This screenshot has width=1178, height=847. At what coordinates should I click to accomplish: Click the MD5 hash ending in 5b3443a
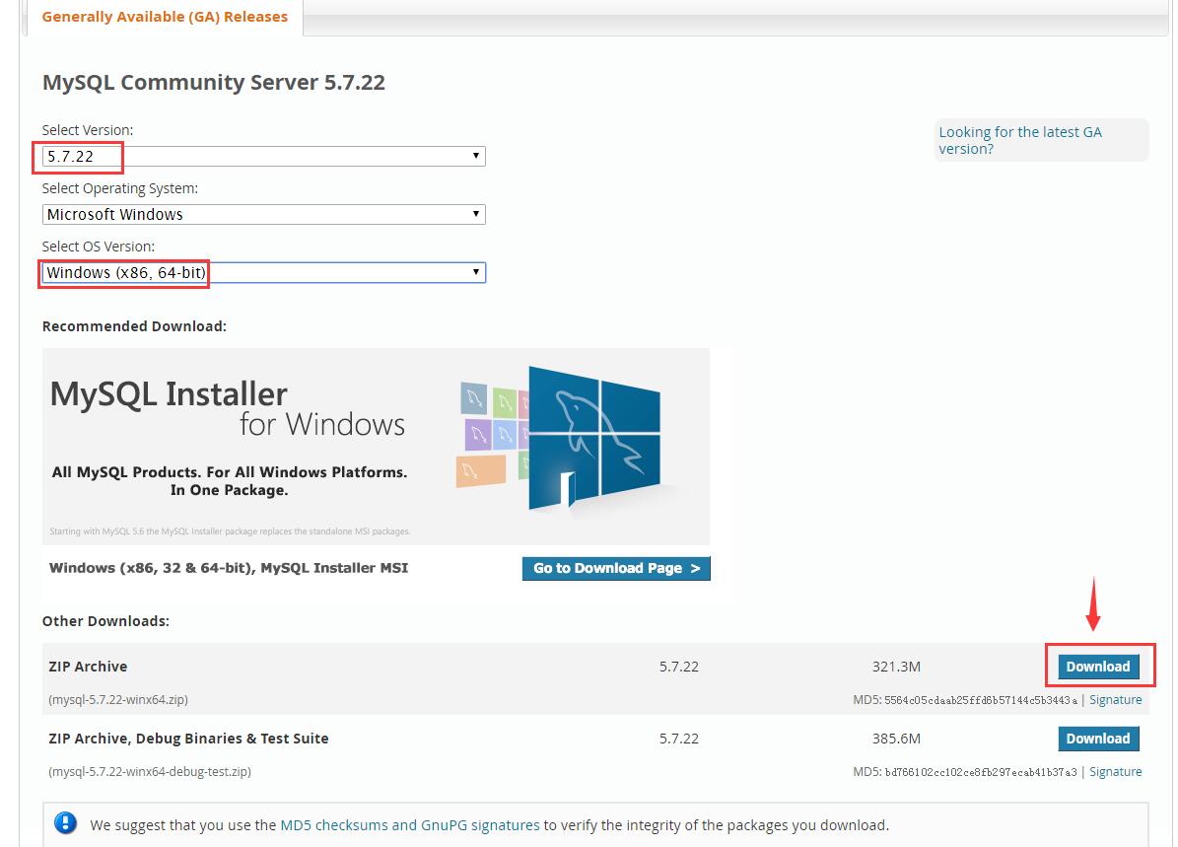pyautogui.click(x=981, y=700)
